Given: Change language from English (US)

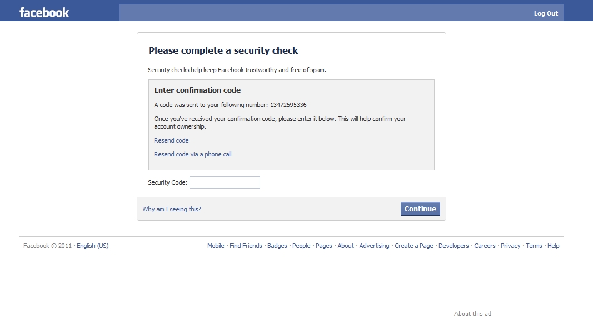Looking at the screenshot, I should tap(93, 246).
